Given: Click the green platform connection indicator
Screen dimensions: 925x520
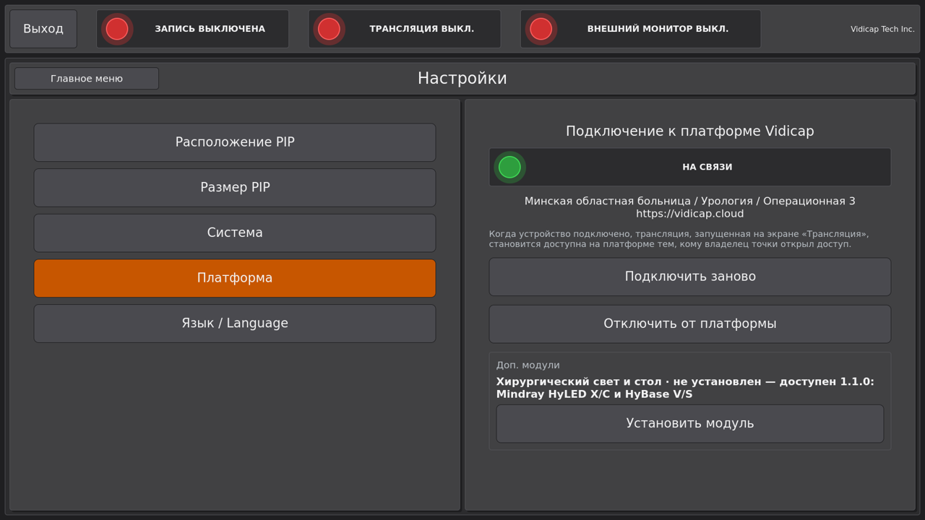Looking at the screenshot, I should pos(509,167).
